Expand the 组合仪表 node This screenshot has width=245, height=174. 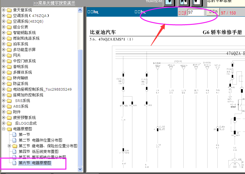[3, 27]
